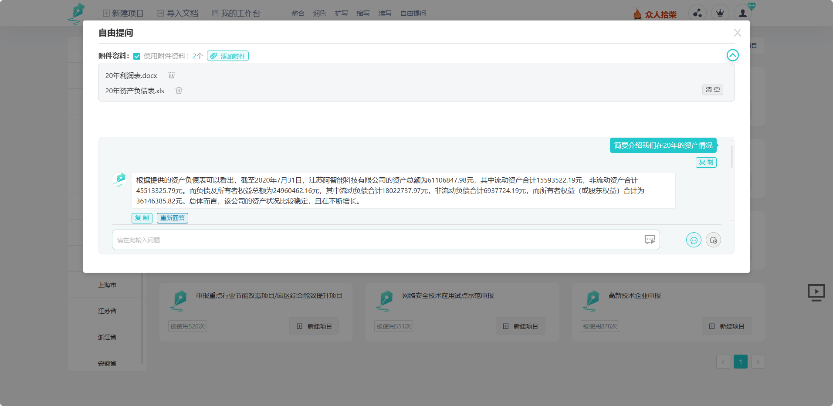The image size is (833, 406).
Task: Open 我的工作台 from the top bar
Action: click(237, 13)
